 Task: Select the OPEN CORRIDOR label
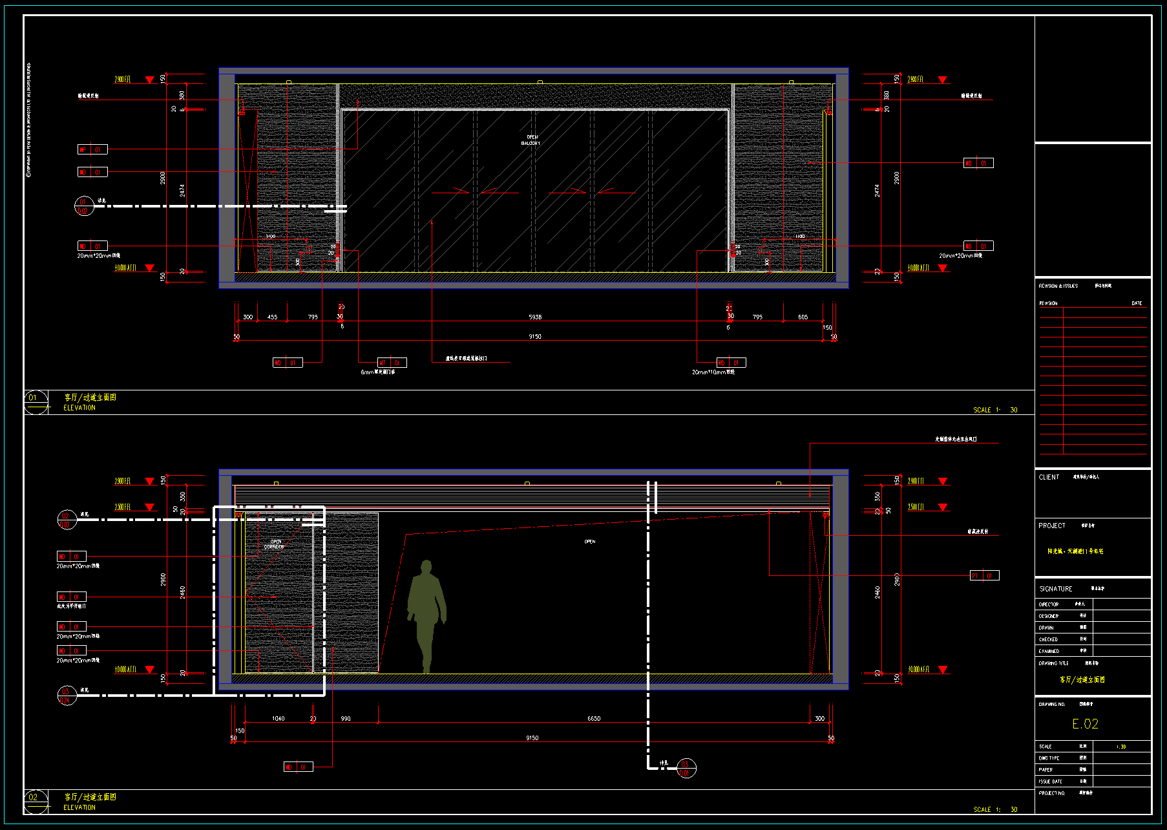[274, 544]
